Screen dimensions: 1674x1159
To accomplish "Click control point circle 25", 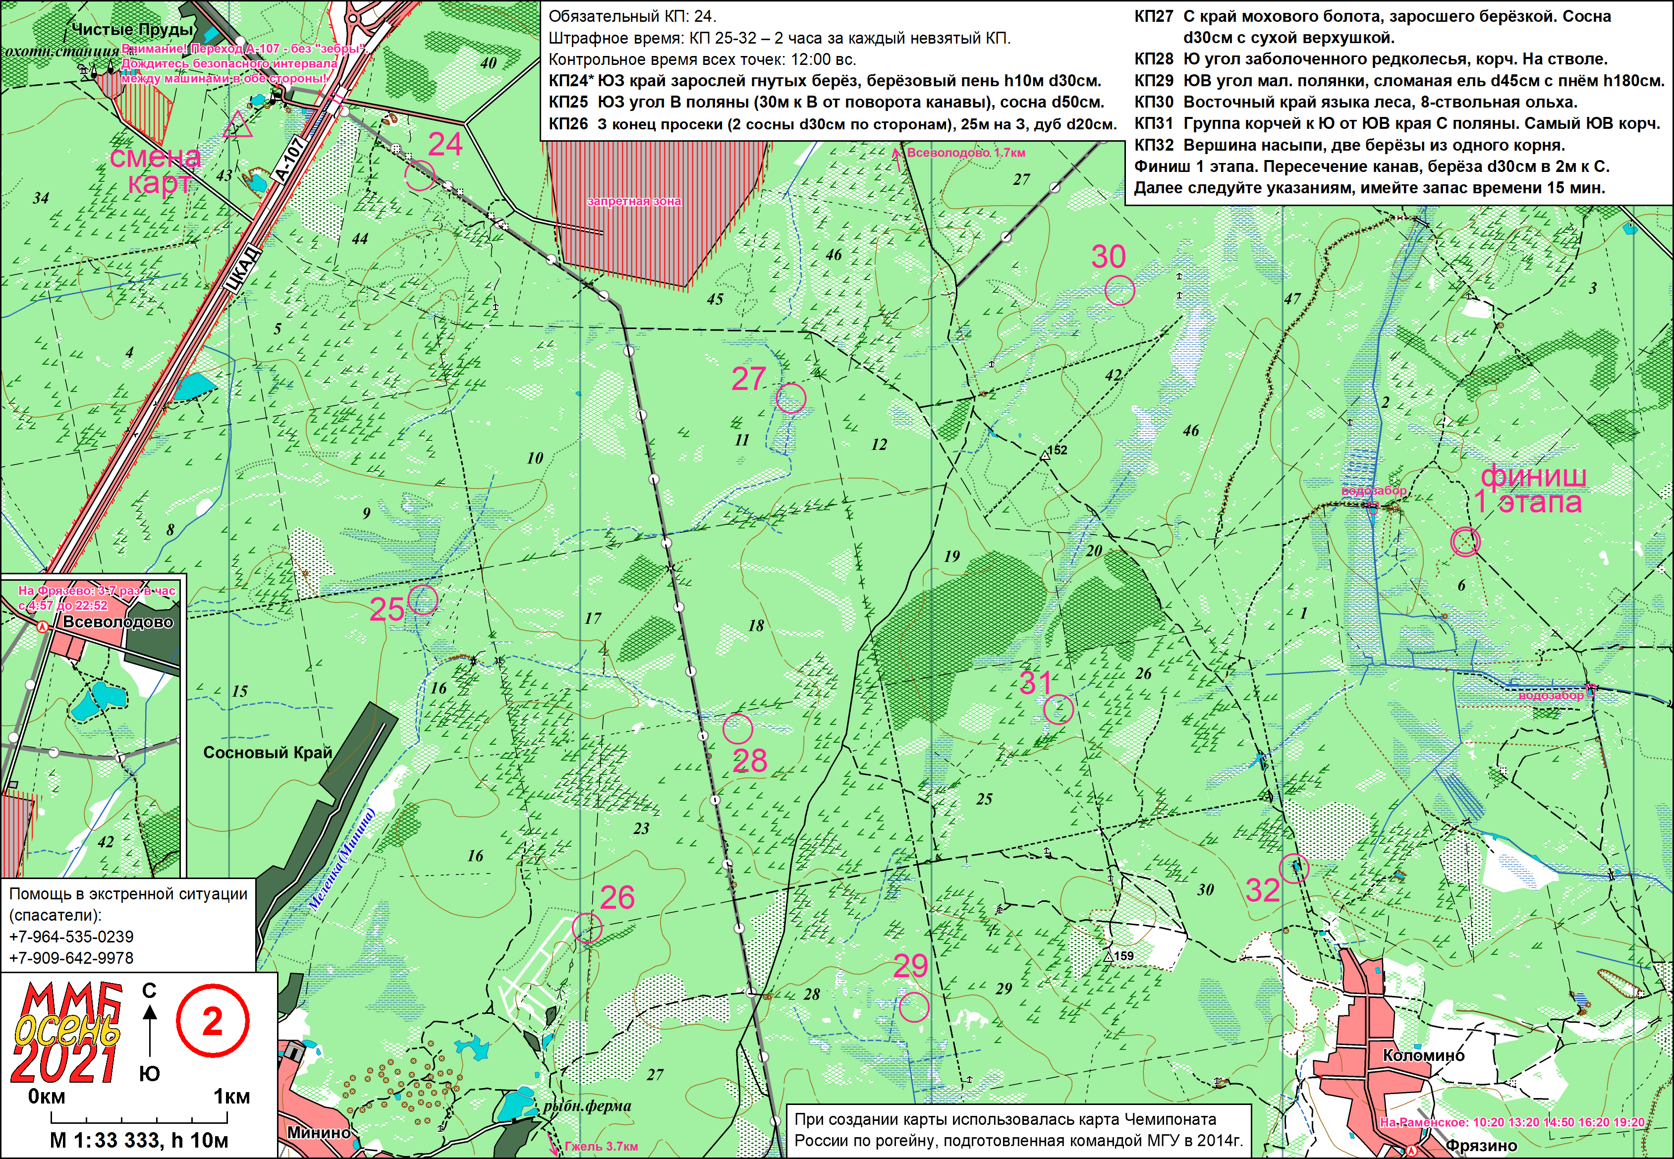I will click(x=423, y=600).
